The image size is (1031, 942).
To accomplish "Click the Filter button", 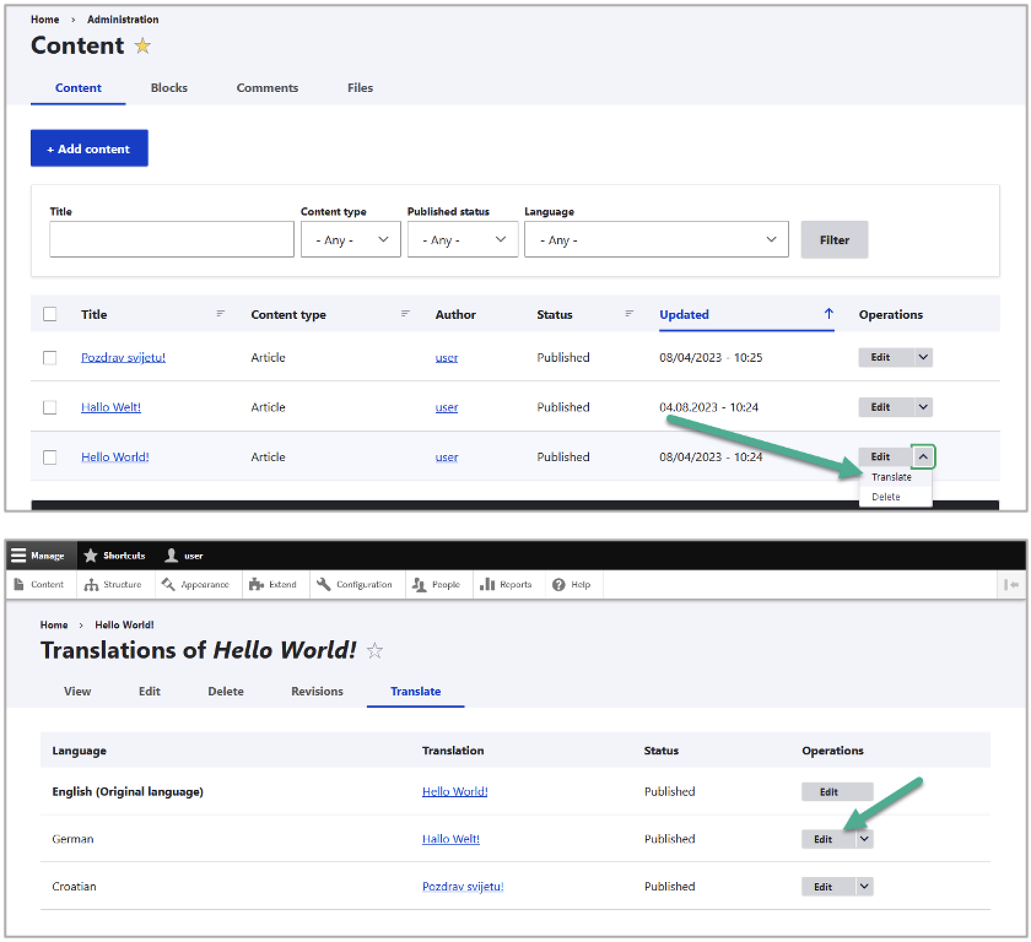I will pyautogui.click(x=834, y=240).
